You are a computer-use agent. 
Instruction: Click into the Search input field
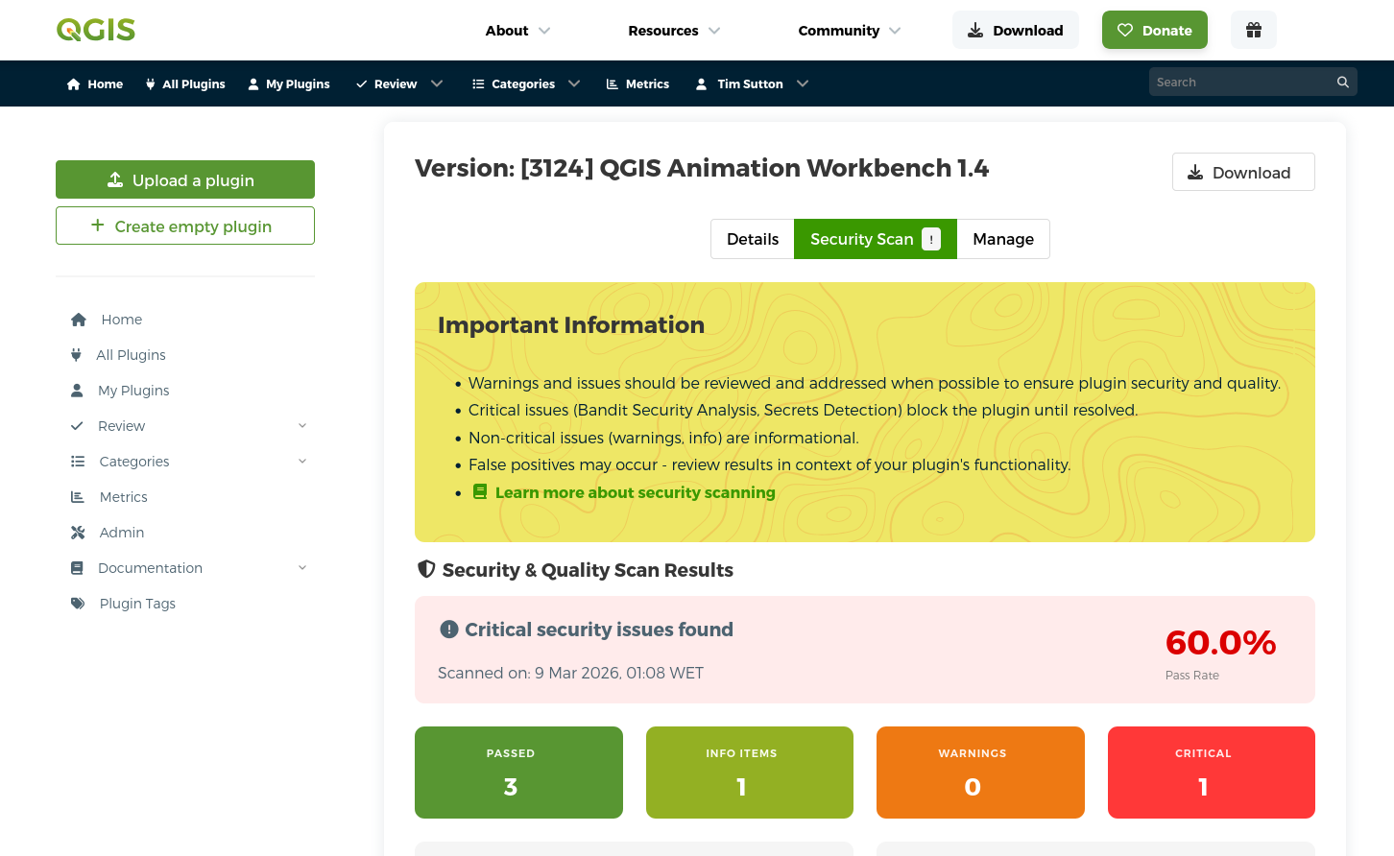1238,83
